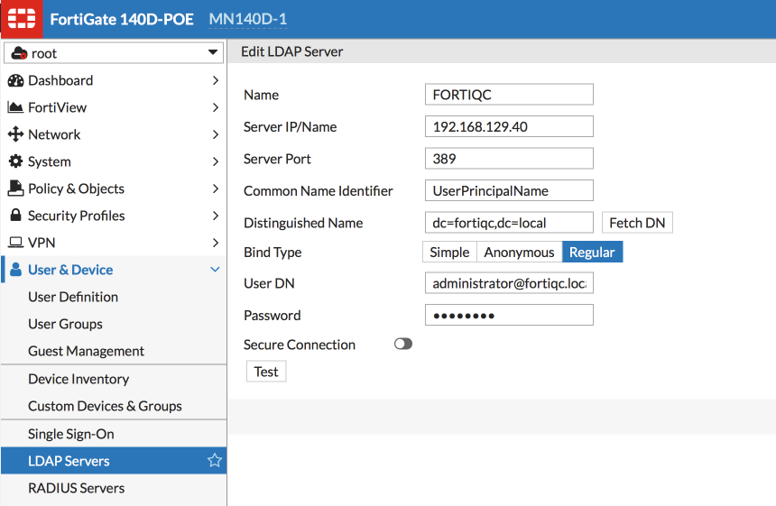Click the Network menu label

coord(54,134)
